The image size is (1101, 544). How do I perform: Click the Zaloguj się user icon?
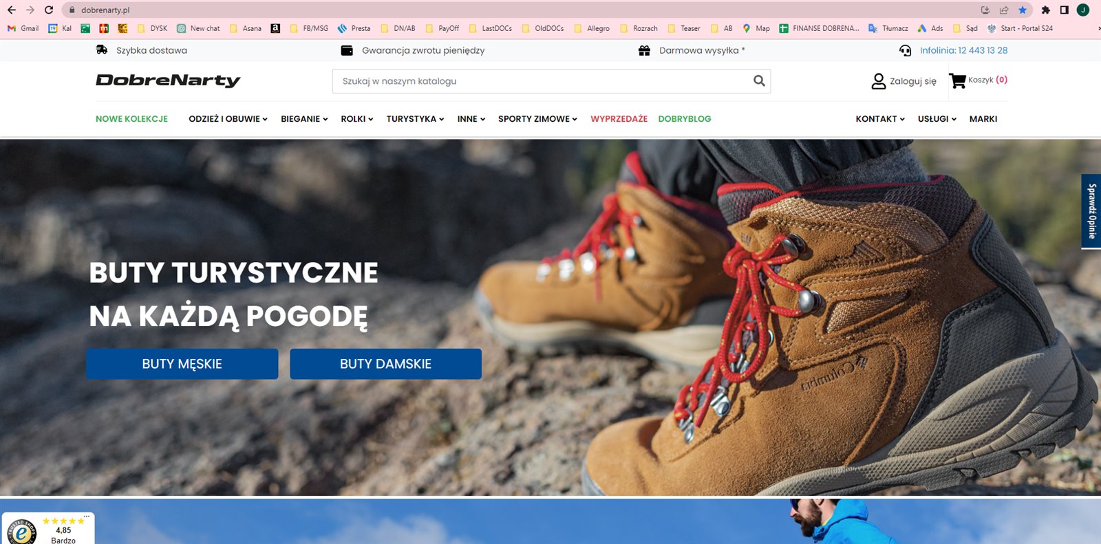coord(879,81)
